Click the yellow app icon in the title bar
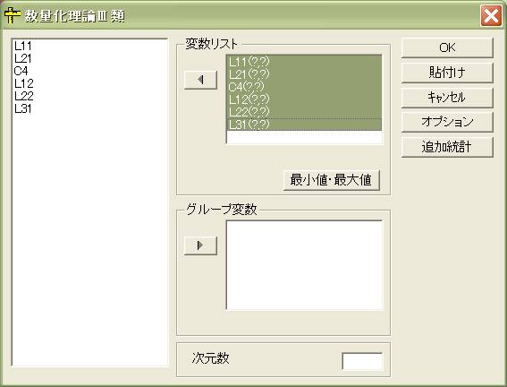Viewport: 507px width, 387px height. click(13, 15)
